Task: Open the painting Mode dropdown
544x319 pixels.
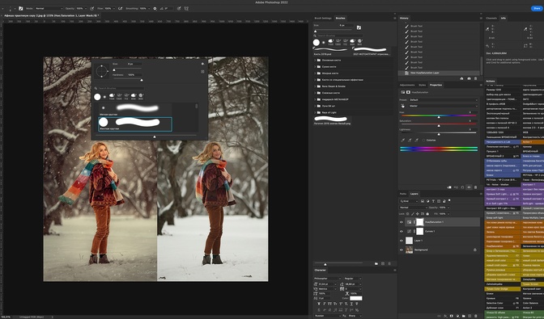Action: 49,8
